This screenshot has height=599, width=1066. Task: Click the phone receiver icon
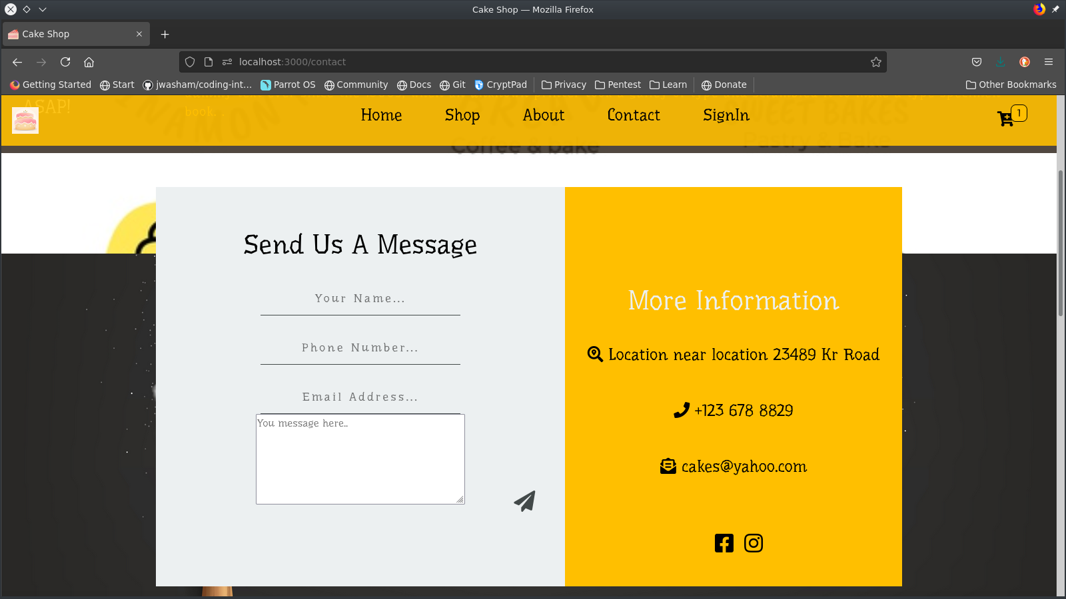[680, 410]
